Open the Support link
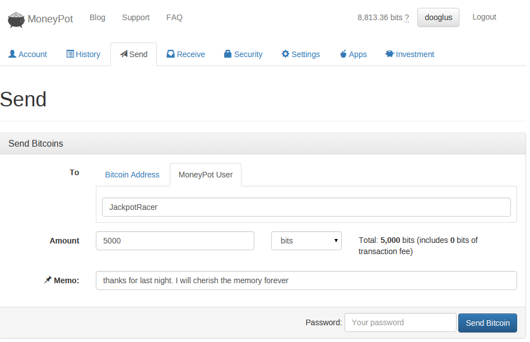Screen dimensions: 530x342 click(136, 17)
